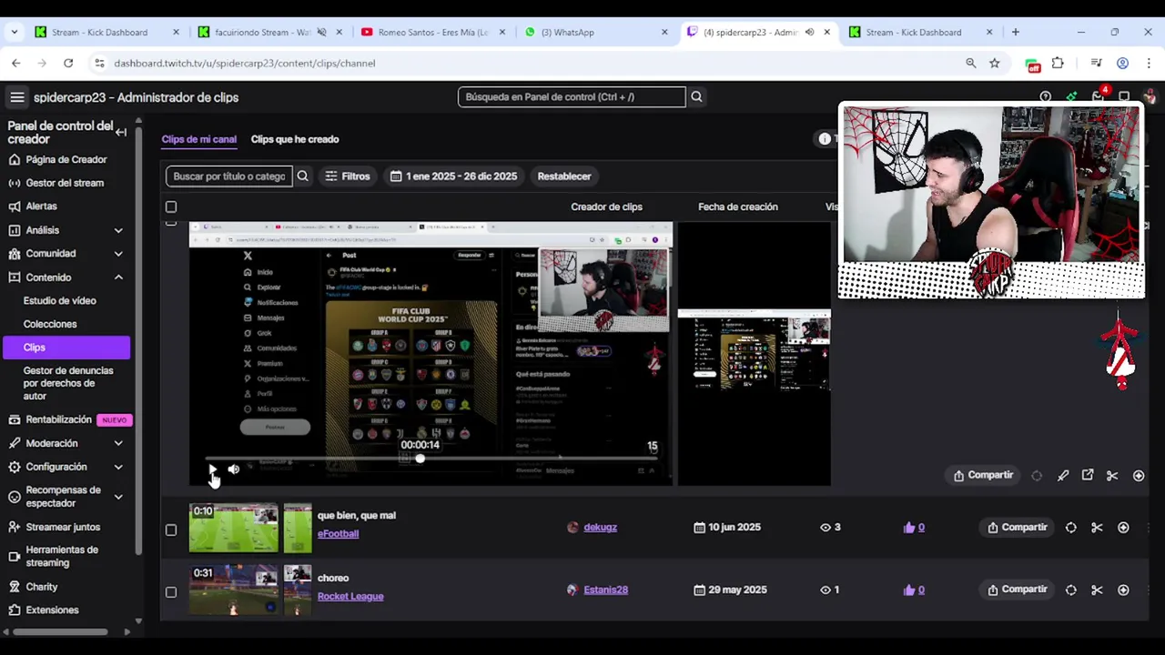This screenshot has width=1165, height=655.
Task: Click the bottom horizontal scrollbar
Action: [x=60, y=632]
